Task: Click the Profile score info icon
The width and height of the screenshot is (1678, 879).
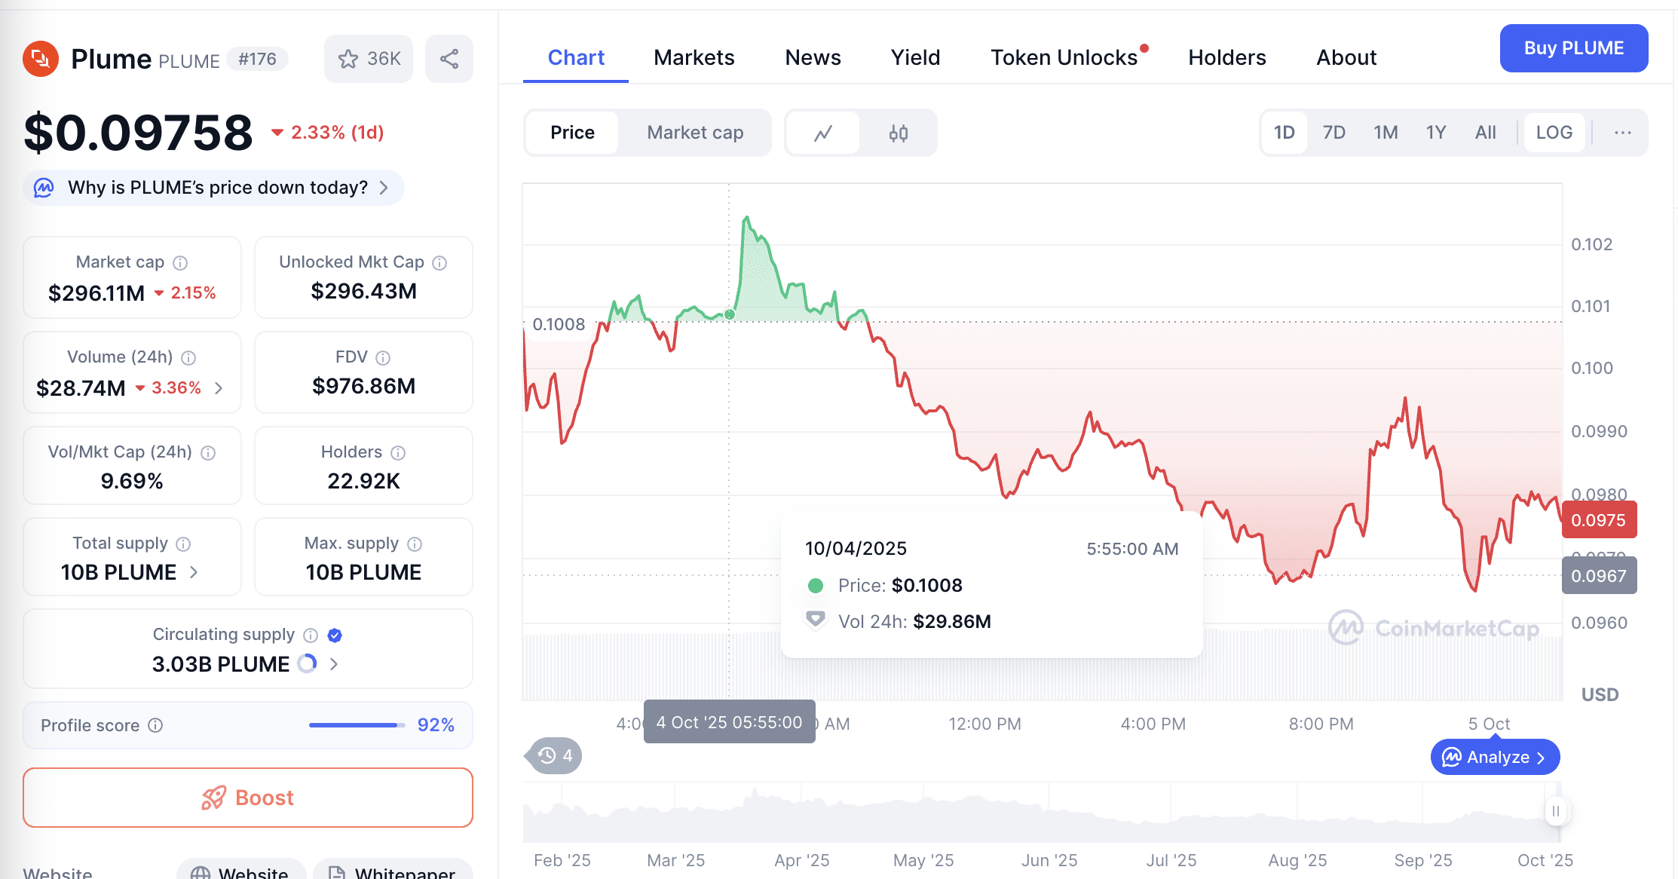Action: click(x=155, y=725)
